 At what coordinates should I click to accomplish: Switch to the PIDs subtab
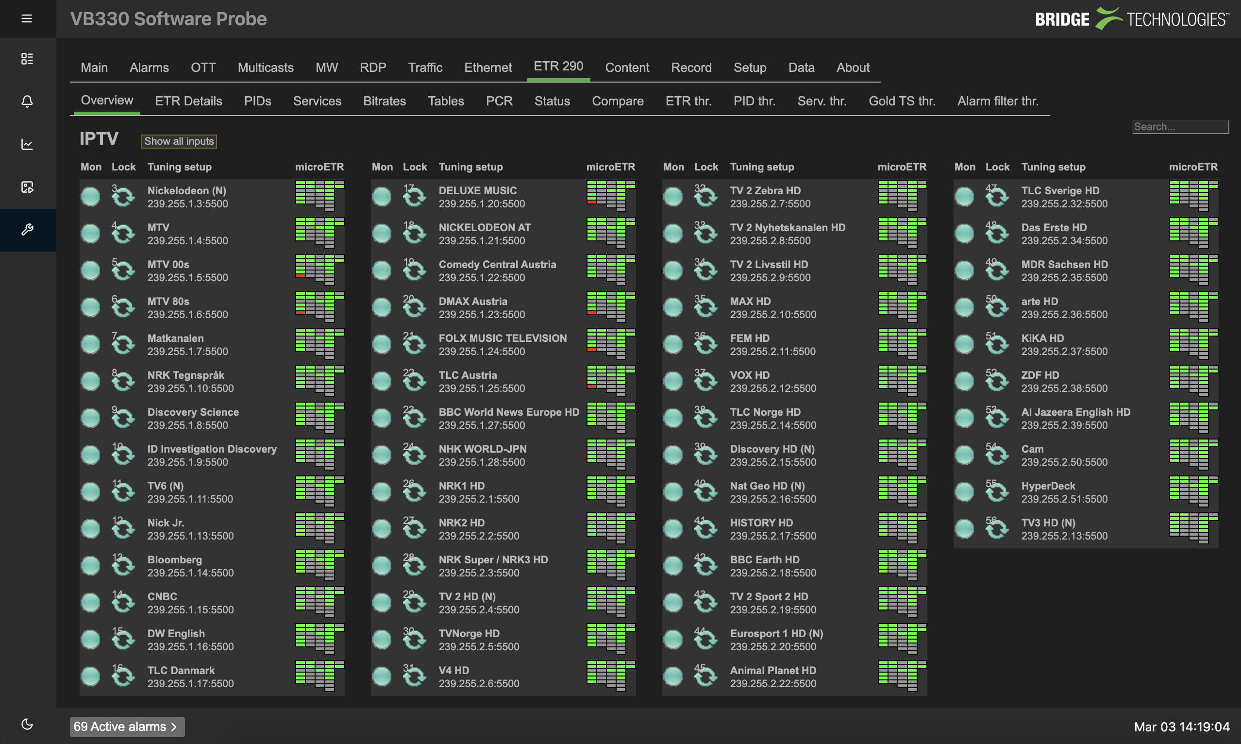pyautogui.click(x=258, y=101)
